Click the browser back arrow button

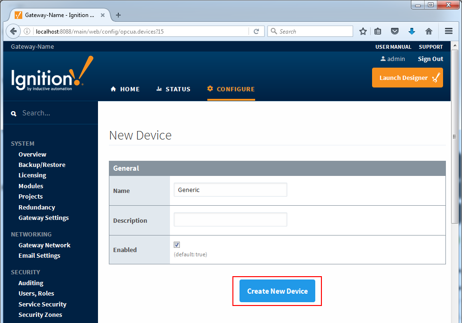click(x=13, y=31)
